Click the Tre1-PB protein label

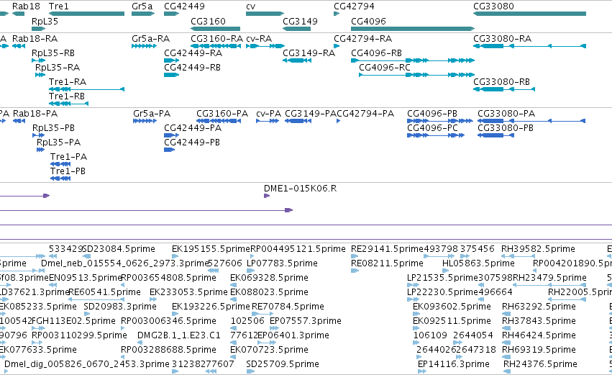pyautogui.click(x=68, y=171)
